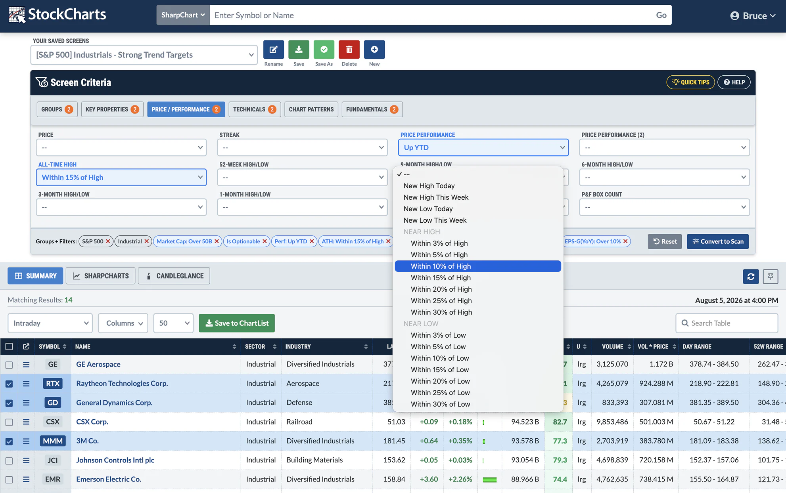Screen dimensions: 786x493
Task: Switch to the Technicals tab
Action: [255, 109]
